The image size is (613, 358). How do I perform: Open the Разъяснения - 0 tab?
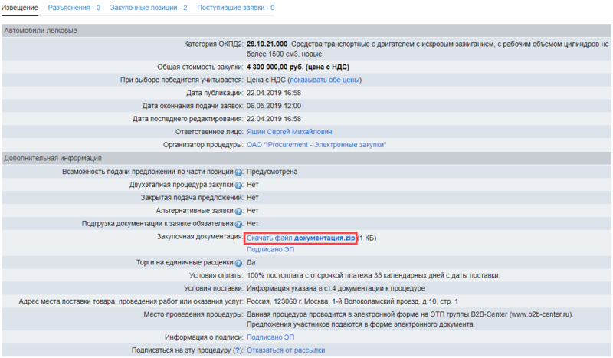click(x=74, y=8)
